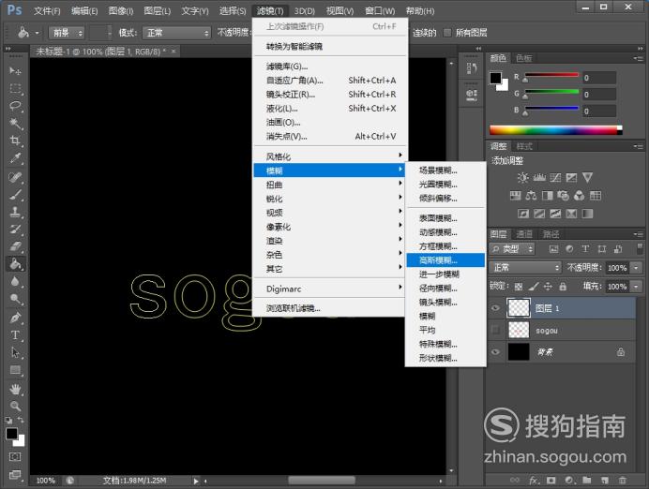The width and height of the screenshot is (649, 489).
Task: Hide layer 图层 1 eye icon
Action: (x=496, y=308)
